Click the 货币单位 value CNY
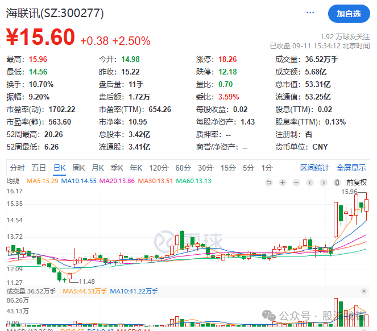The height and width of the screenshot is (331, 377). click(320, 147)
